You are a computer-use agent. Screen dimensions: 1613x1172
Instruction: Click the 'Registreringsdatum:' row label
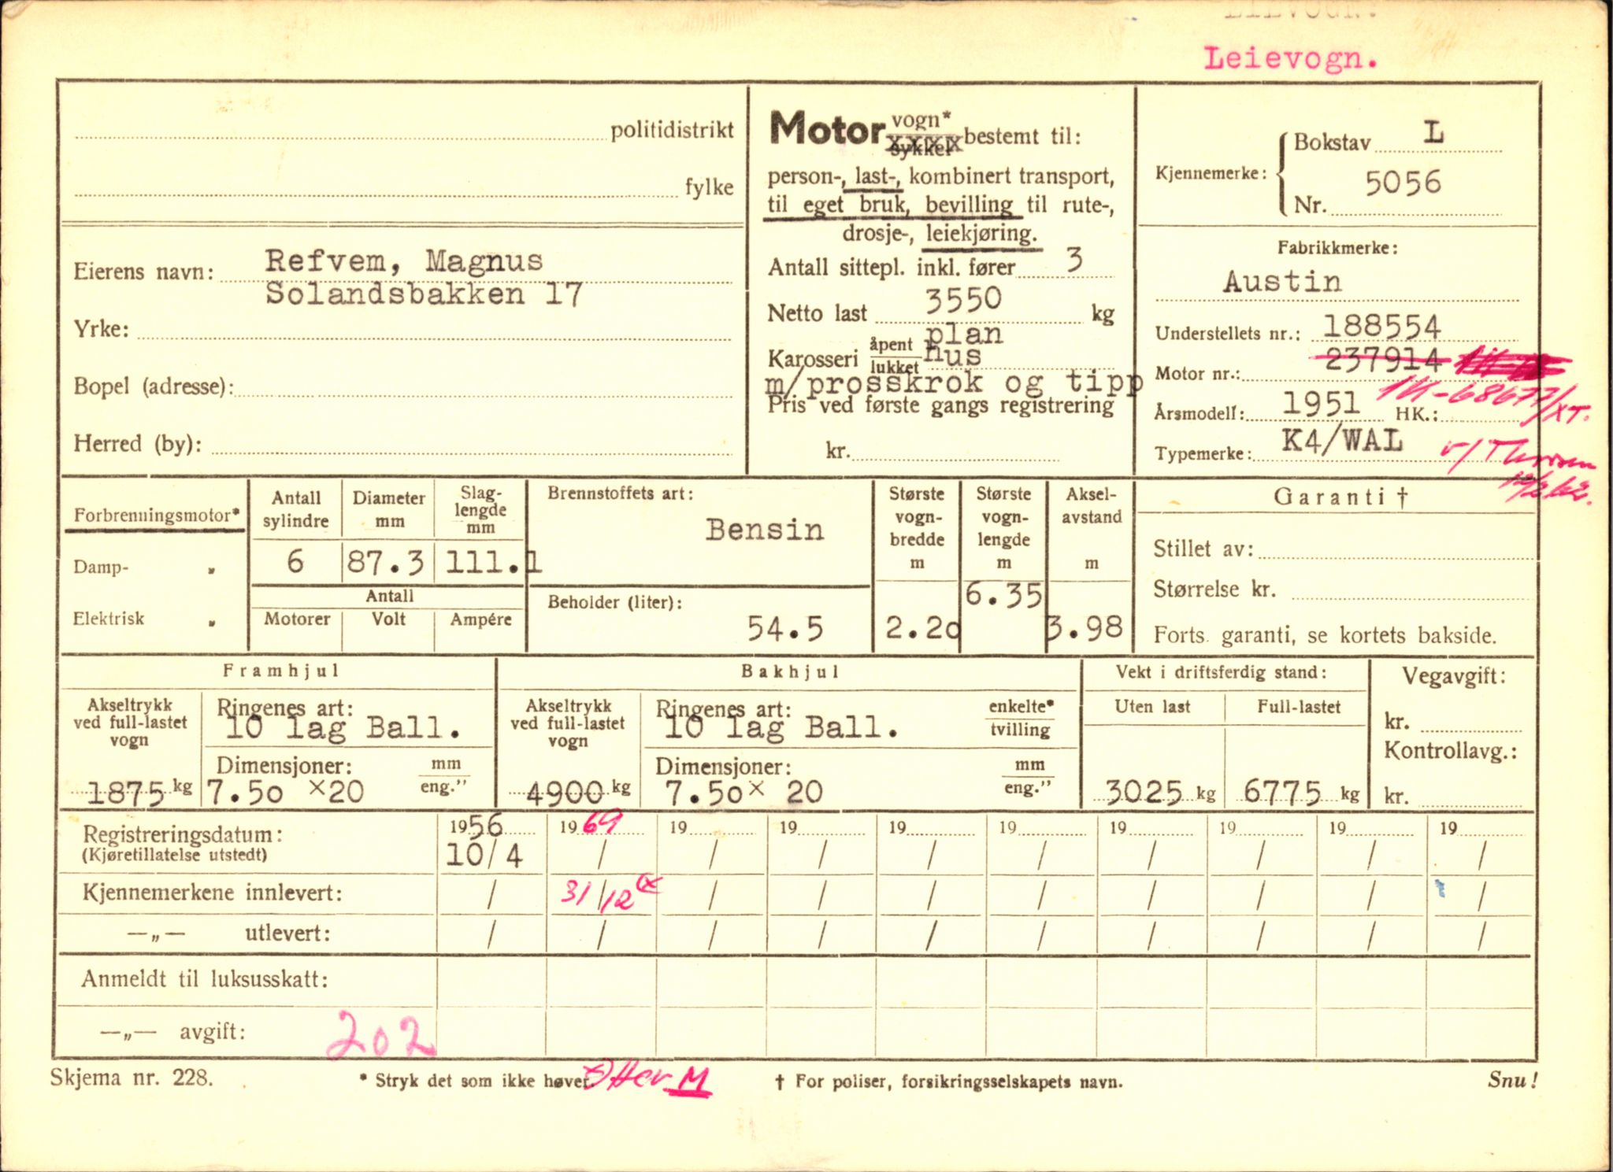click(183, 834)
